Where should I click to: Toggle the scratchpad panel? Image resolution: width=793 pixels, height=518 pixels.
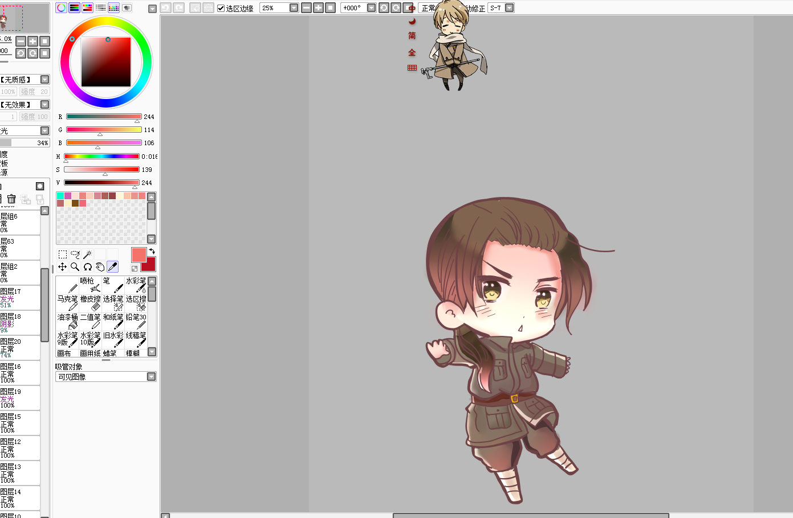127,8
